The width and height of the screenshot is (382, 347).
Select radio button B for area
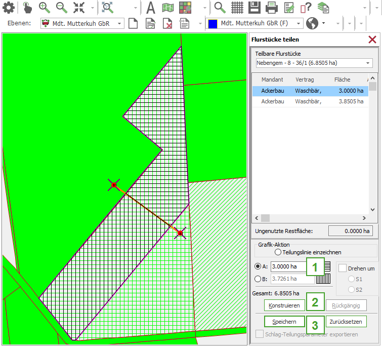coord(258,279)
